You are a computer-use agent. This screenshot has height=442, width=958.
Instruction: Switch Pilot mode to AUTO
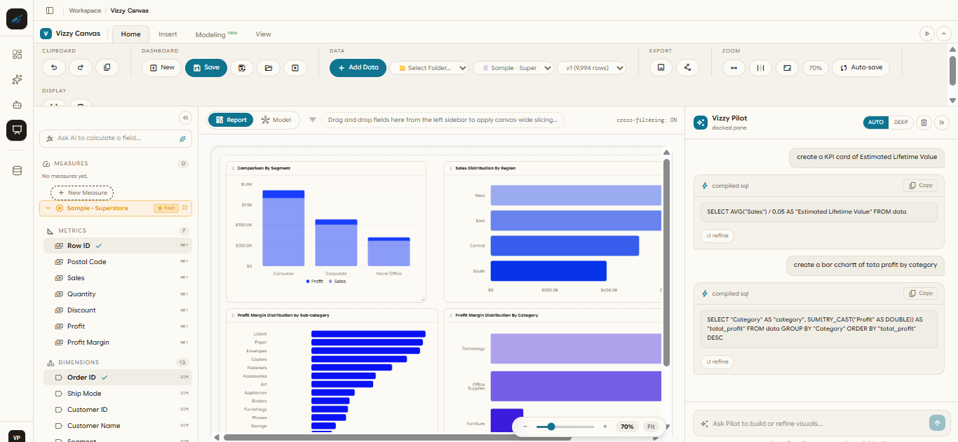pyautogui.click(x=876, y=122)
